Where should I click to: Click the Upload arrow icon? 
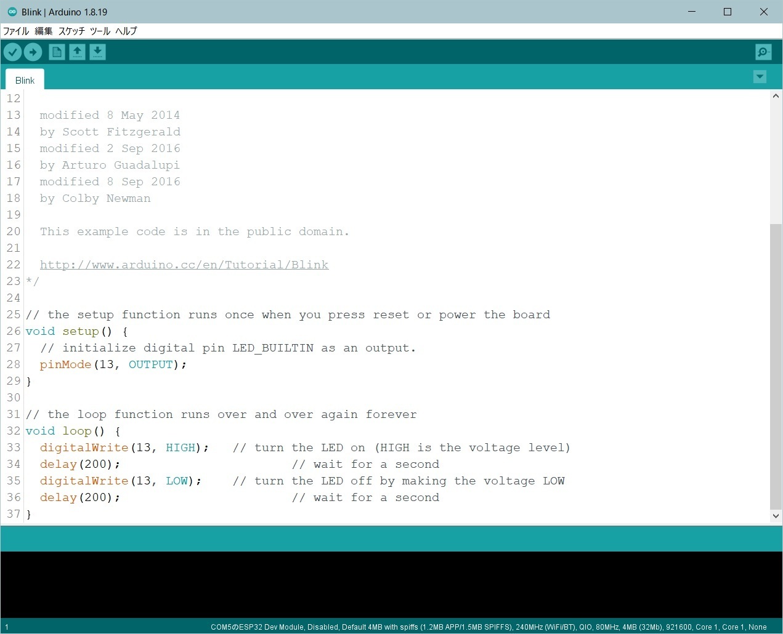click(33, 52)
